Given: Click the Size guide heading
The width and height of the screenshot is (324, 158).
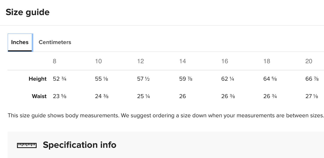Looking at the screenshot, I should coord(28,12).
